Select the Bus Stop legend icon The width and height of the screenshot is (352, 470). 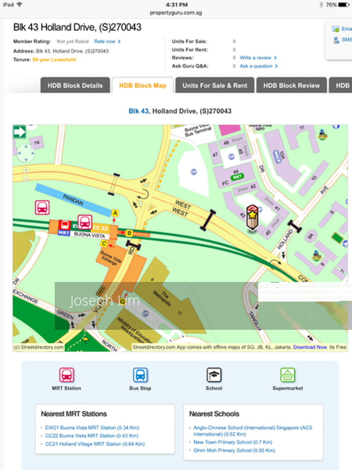pyautogui.click(x=140, y=375)
